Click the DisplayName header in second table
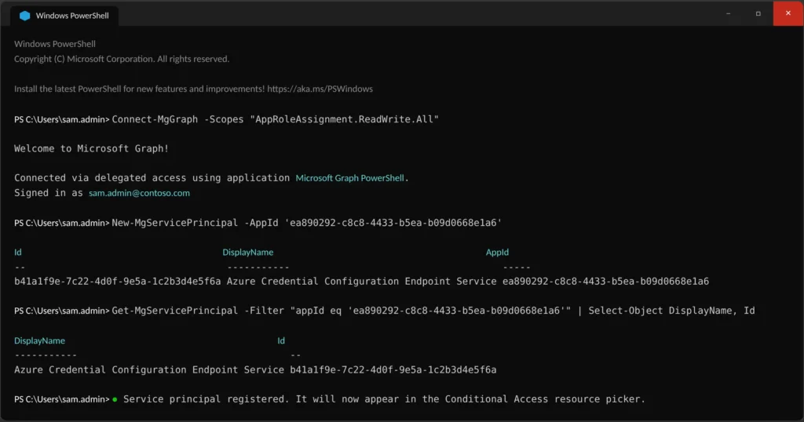The height and width of the screenshot is (422, 804). coord(39,340)
